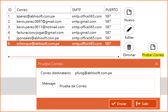Sort by the Correo column header
Image resolution: width=168 pixels, height=112 pixels.
[x=43, y=10]
